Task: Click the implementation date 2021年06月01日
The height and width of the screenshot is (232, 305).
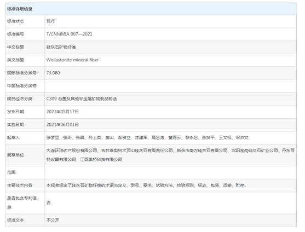Action: (62, 125)
